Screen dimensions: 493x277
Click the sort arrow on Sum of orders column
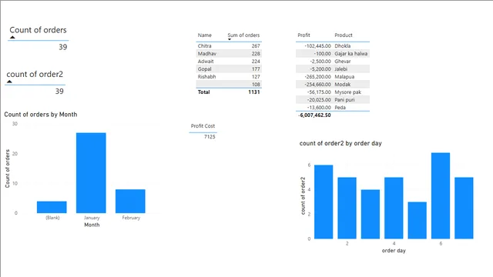pyautogui.click(x=230, y=39)
